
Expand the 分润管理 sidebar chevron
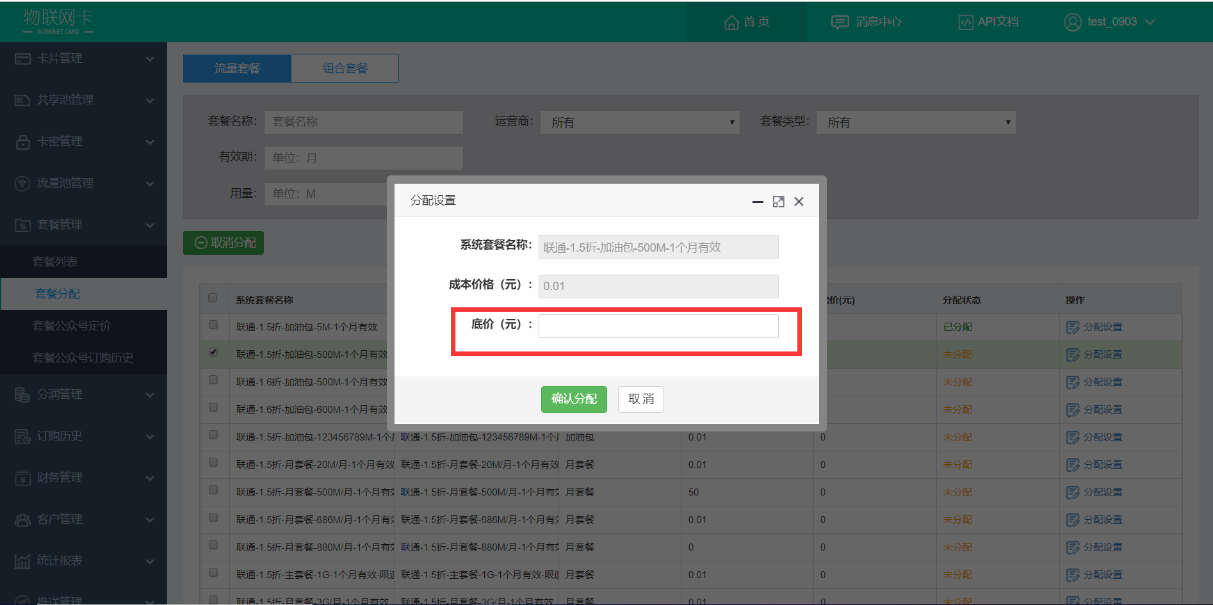pos(150,396)
